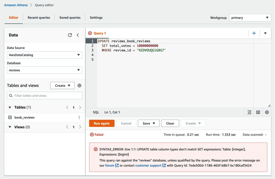Grab the editor resize handle
275x179 pixels.
tap(269, 106)
